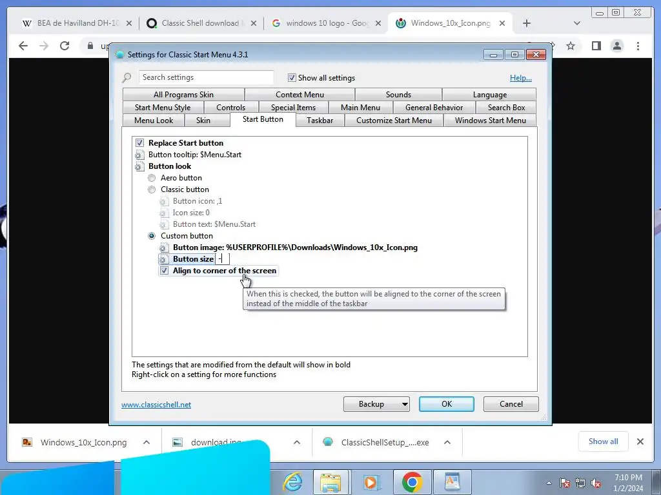Open Chrome three-dot menu
Image resolution: width=661 pixels, height=495 pixels.
tap(638, 46)
